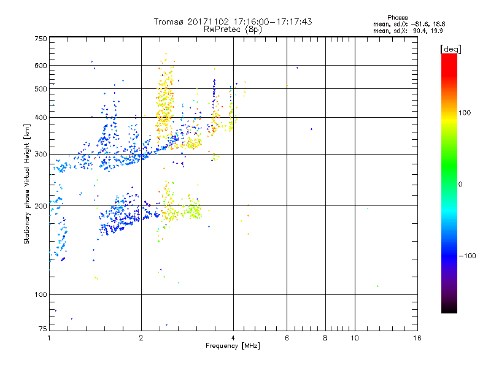Click the y-axis tick label '100'
Screen dimensions: 491x368
pyautogui.click(x=41, y=295)
